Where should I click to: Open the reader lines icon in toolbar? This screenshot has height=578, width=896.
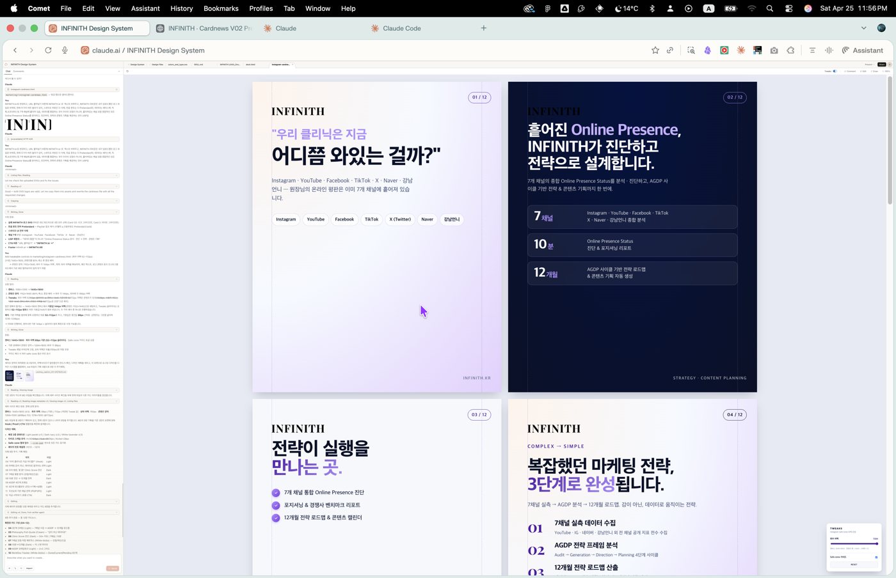click(x=812, y=50)
